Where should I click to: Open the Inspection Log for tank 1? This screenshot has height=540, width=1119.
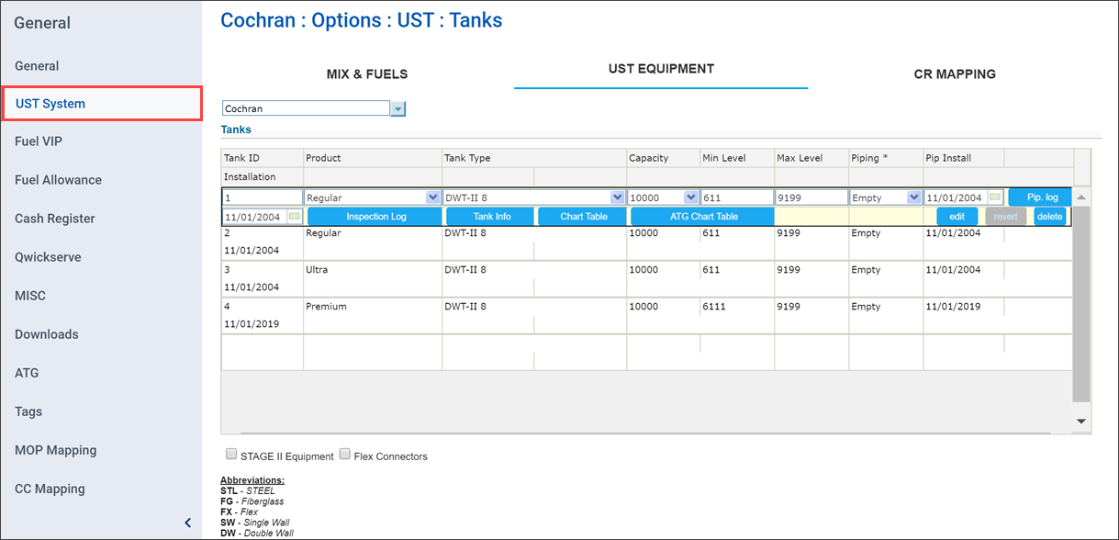pos(374,216)
